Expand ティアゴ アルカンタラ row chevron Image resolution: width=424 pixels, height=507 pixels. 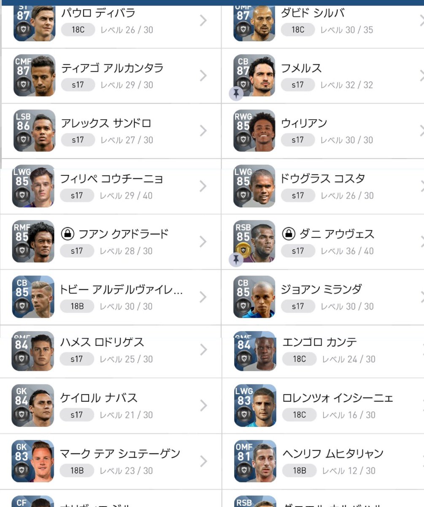(203, 75)
